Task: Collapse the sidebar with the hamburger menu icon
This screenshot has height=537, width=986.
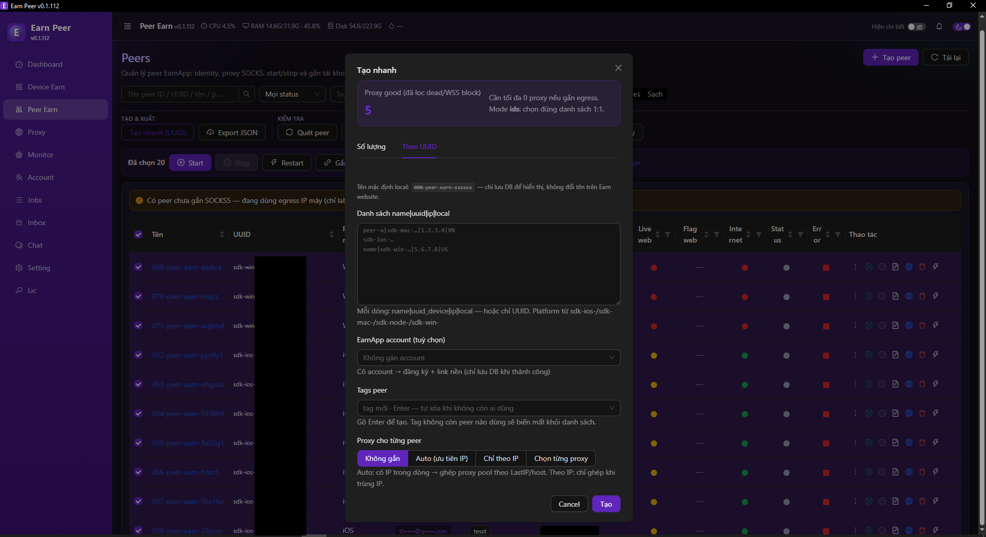Action: 127,26
